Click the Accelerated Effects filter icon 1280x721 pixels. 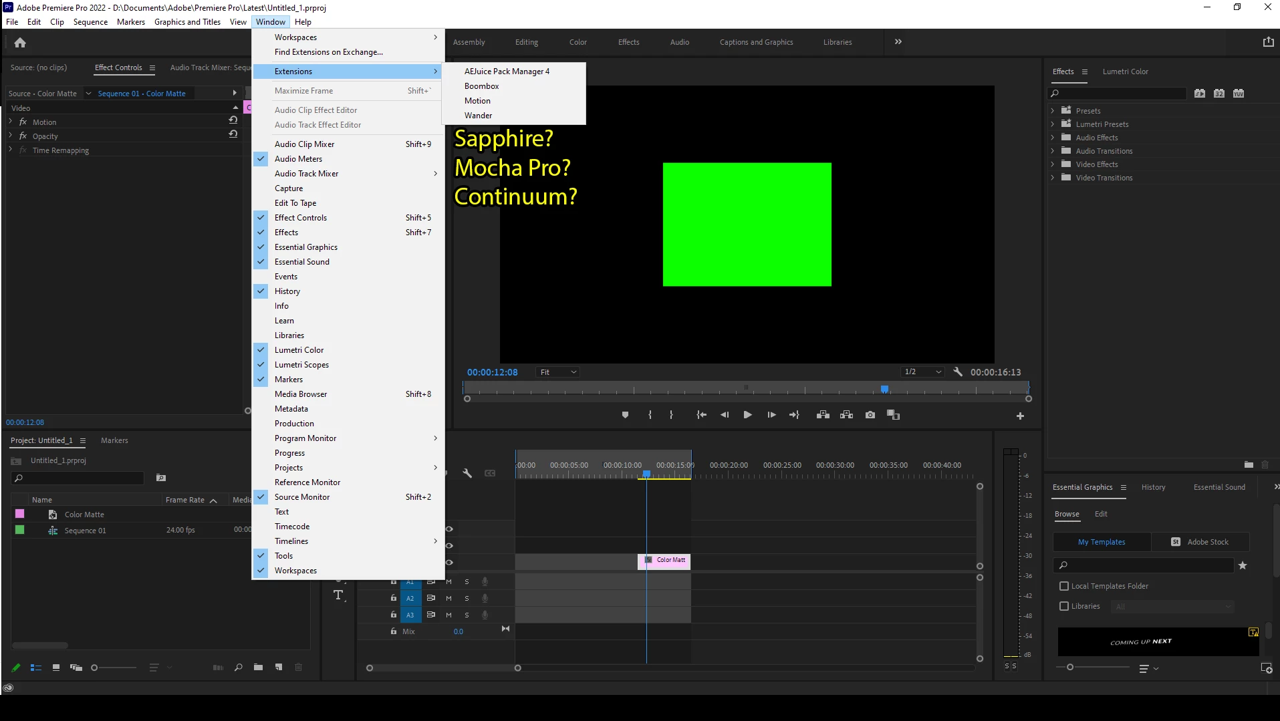(1200, 94)
